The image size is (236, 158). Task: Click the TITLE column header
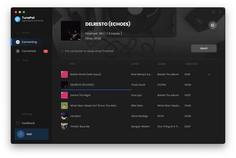pyautogui.click(x=72, y=64)
